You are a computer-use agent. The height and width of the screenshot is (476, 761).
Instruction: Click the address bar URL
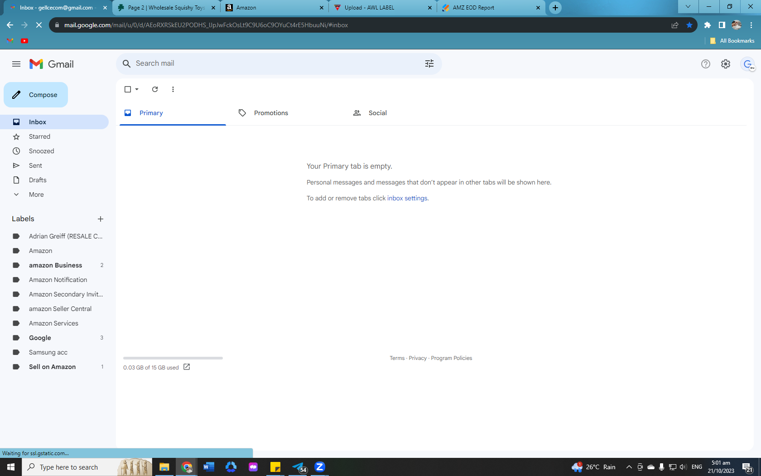point(206,25)
